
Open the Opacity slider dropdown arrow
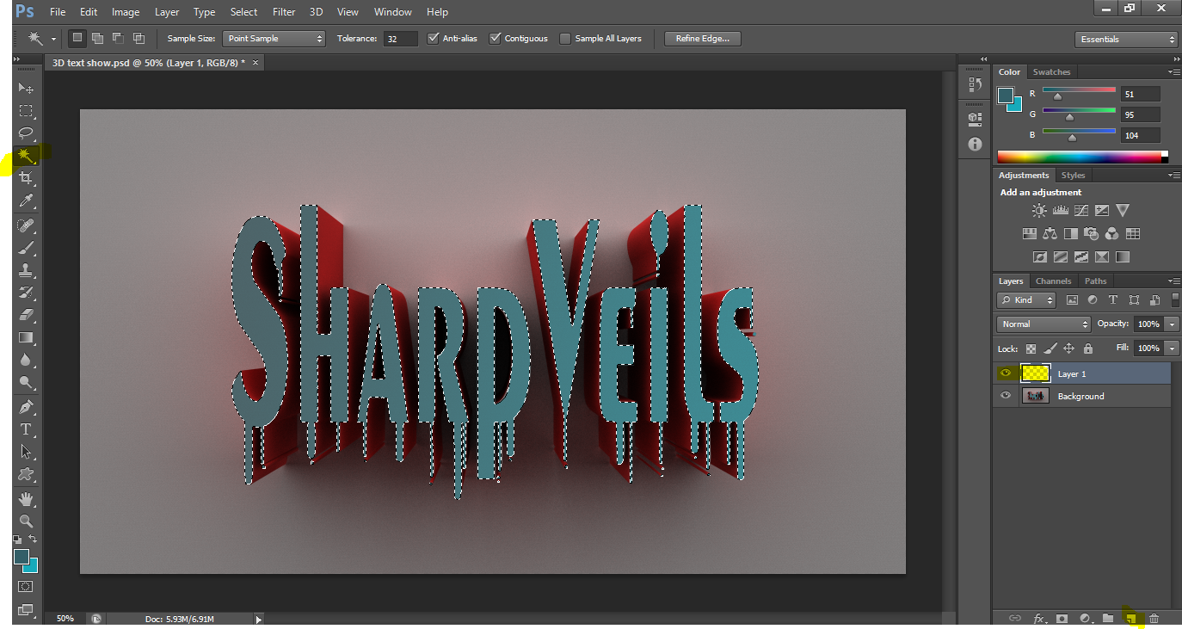pyautogui.click(x=1172, y=324)
